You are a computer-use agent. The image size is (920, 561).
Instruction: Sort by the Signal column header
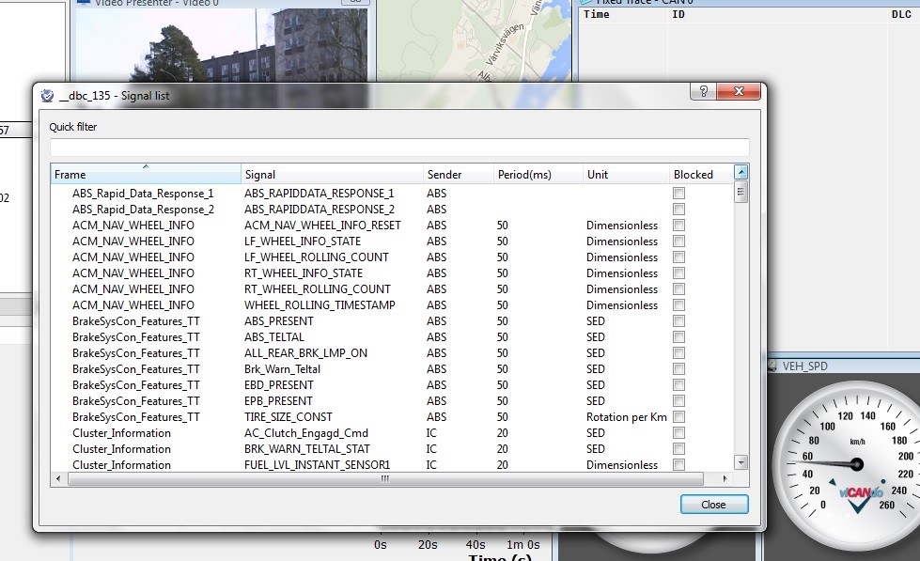click(x=332, y=175)
